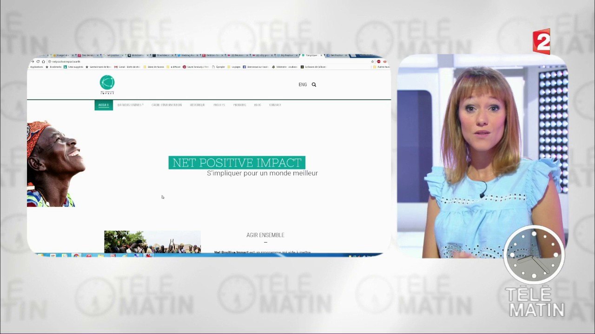The height and width of the screenshot is (334, 595).
Task: Bookmark this page with the star icon
Action: point(372,61)
